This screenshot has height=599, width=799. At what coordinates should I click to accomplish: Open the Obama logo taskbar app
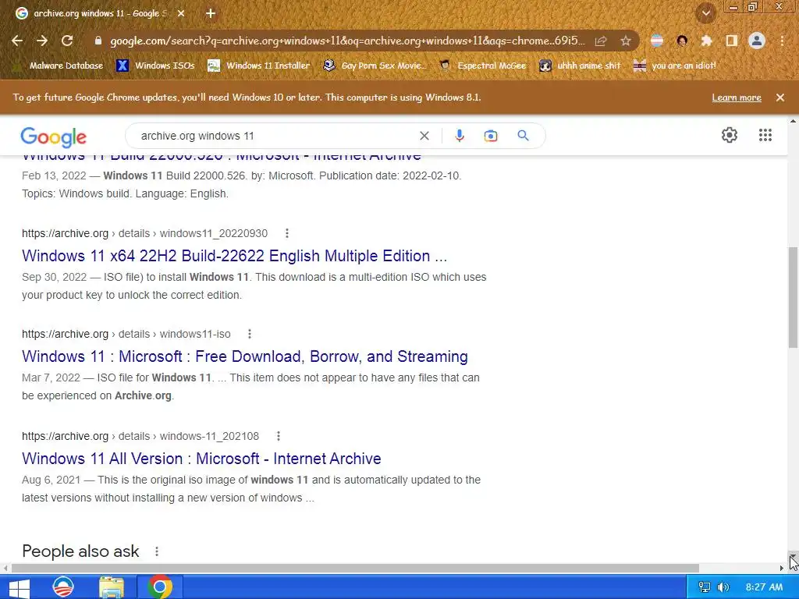point(63,587)
